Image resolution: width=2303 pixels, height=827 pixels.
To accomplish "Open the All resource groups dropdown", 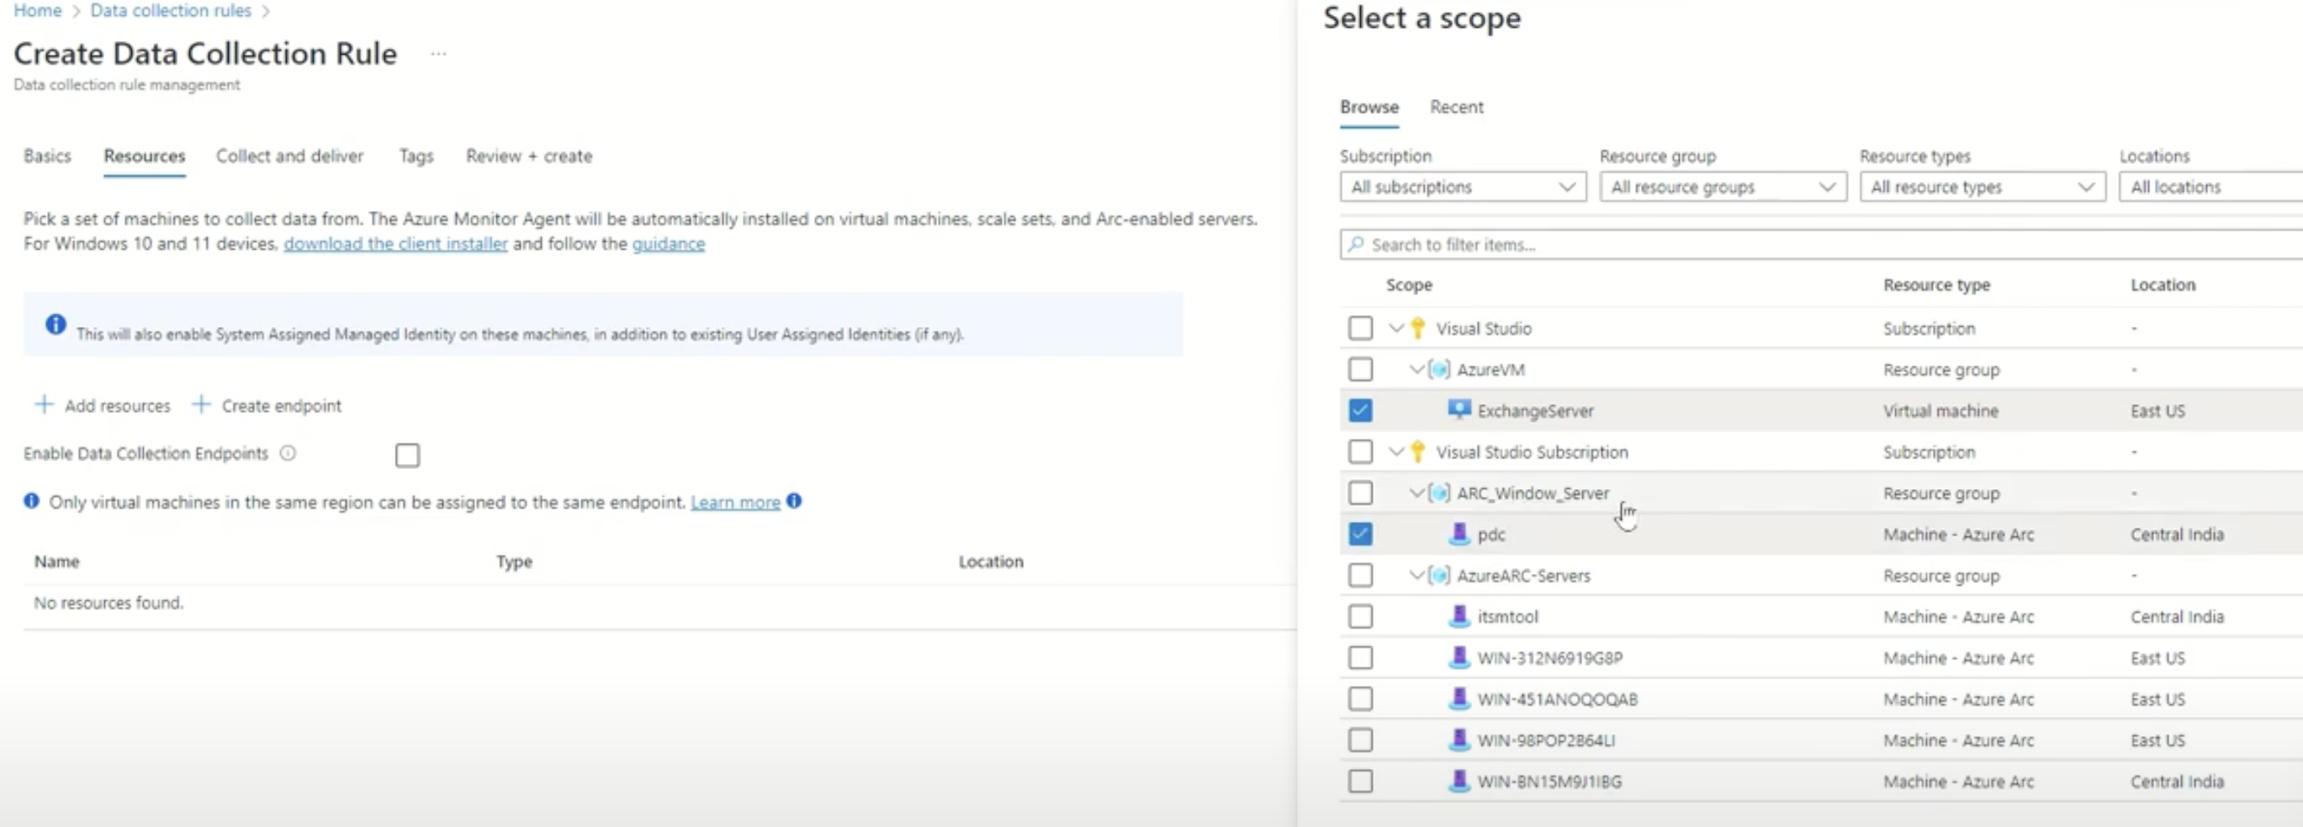I will [x=1723, y=187].
